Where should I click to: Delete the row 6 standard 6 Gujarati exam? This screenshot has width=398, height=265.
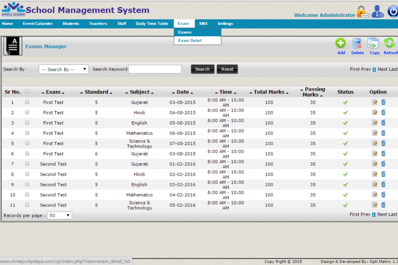point(383,154)
